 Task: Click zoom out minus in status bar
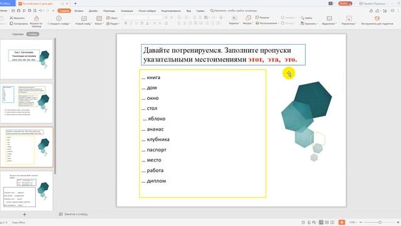pyautogui.click(x=361, y=222)
